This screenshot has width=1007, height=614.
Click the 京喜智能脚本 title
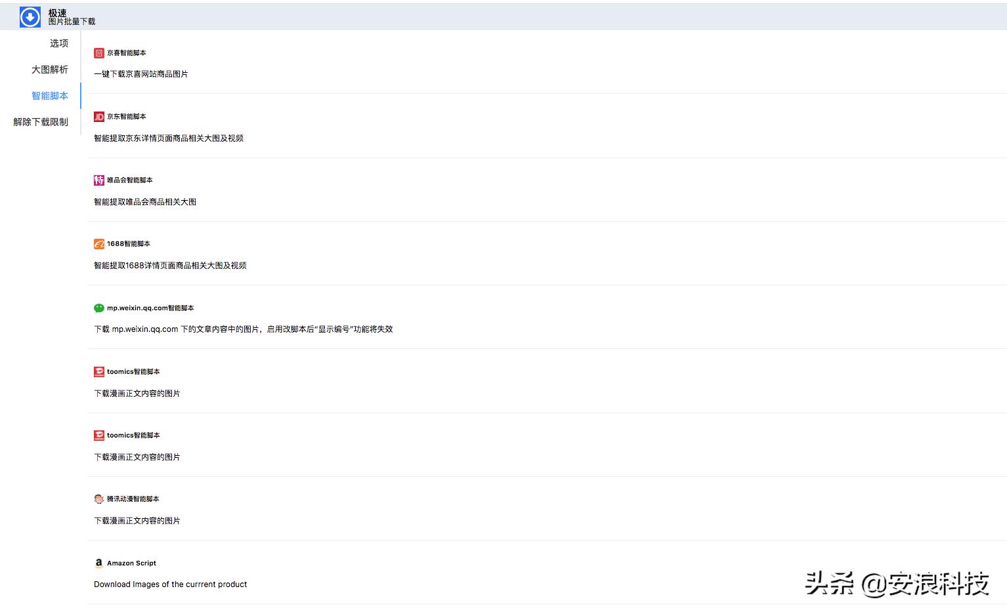pyautogui.click(x=127, y=53)
